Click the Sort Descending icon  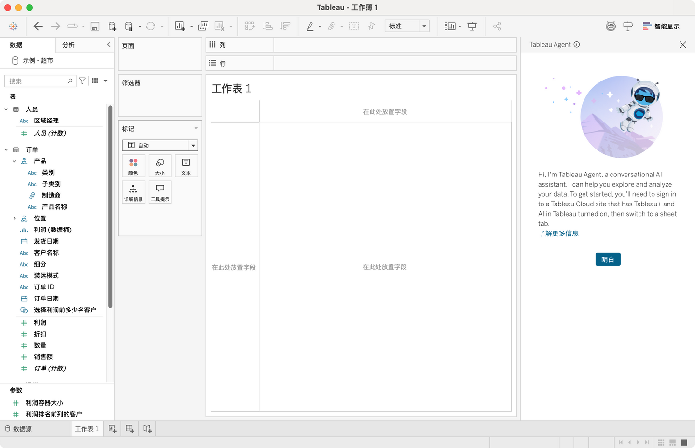tap(285, 26)
